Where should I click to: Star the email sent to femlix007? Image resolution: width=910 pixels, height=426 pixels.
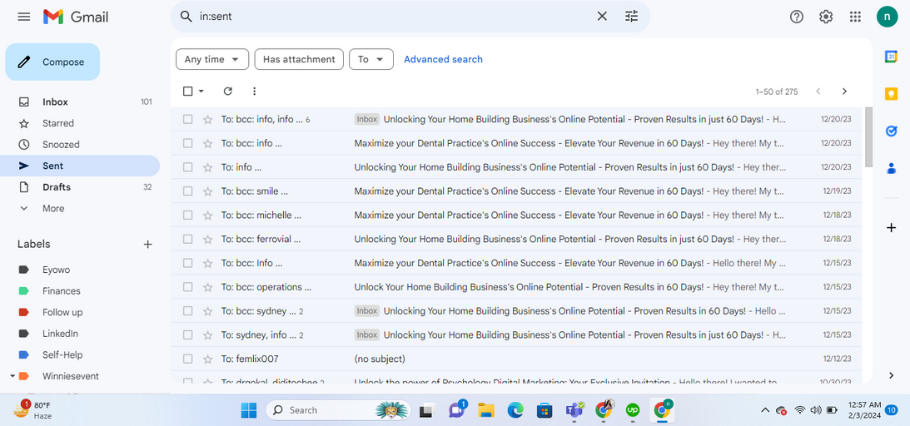click(x=208, y=359)
